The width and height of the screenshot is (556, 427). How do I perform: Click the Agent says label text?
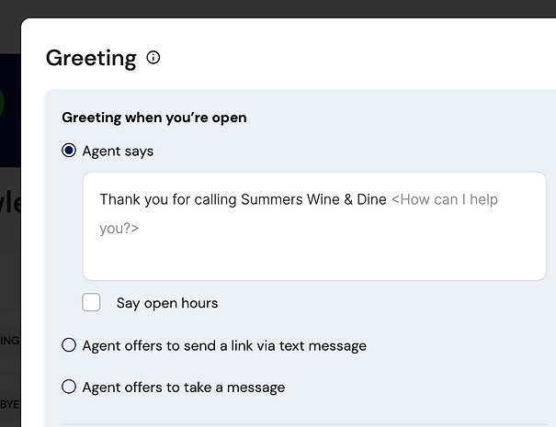click(x=118, y=152)
